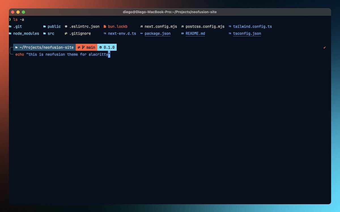Click the src directory name
340x212 pixels.
pyautogui.click(x=51, y=33)
